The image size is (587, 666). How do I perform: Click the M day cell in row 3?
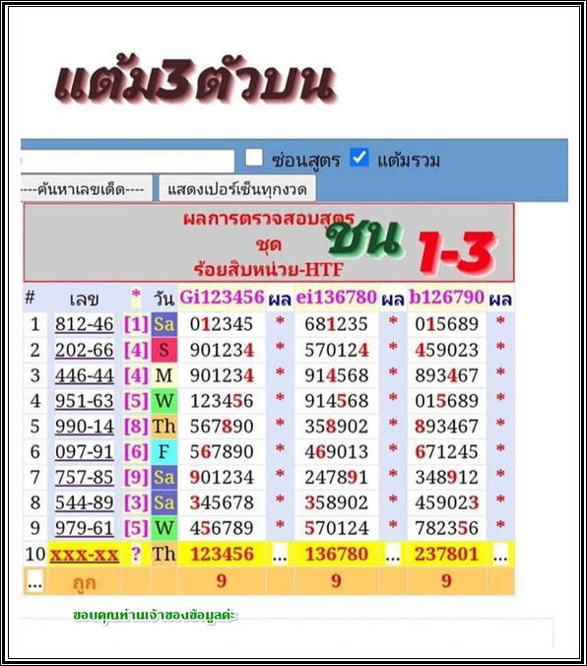(x=163, y=375)
